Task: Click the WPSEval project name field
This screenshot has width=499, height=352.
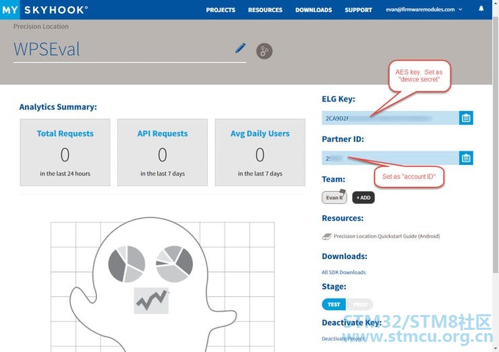Action: 130,50
